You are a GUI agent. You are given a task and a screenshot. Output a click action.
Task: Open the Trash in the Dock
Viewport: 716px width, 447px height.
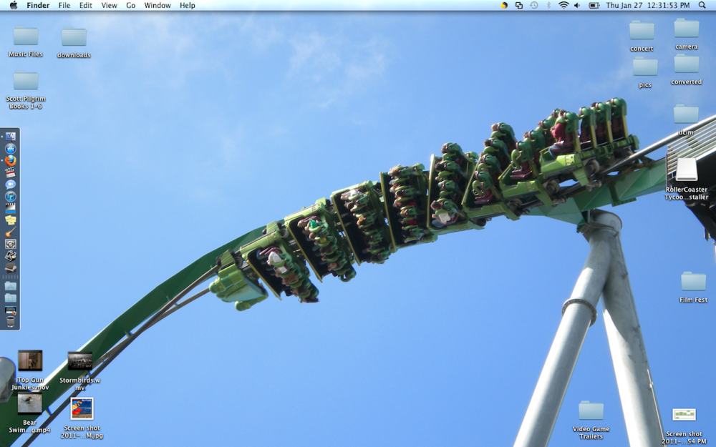(x=10, y=322)
